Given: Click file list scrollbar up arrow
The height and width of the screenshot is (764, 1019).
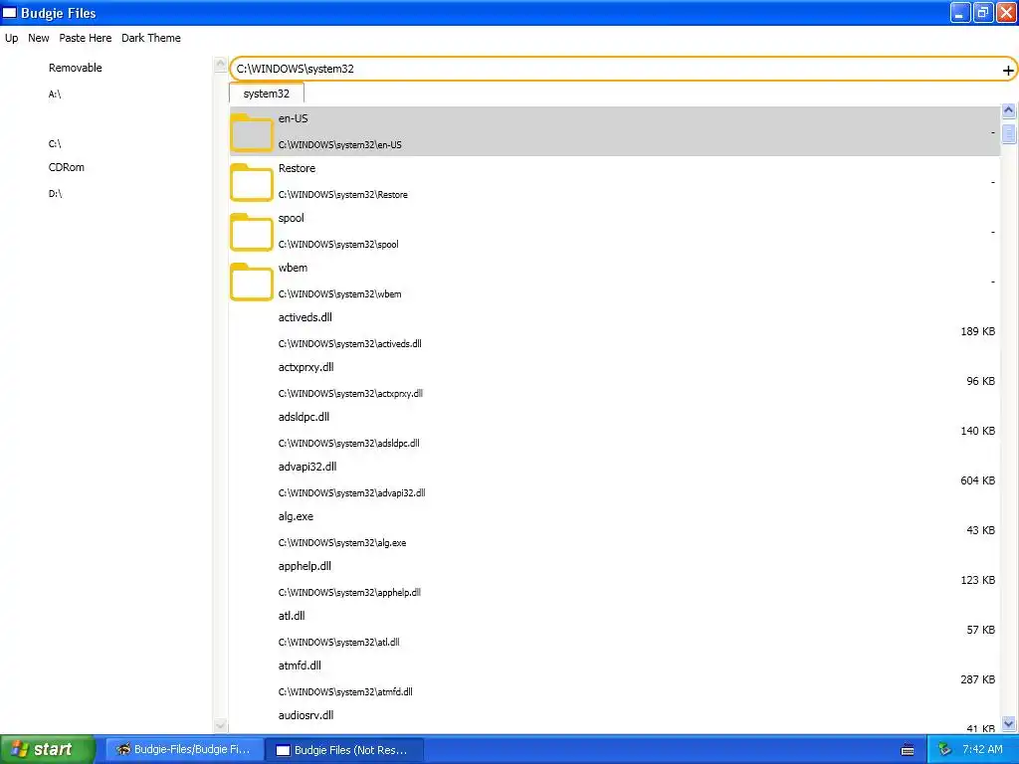Looking at the screenshot, I should pos(1009,110).
